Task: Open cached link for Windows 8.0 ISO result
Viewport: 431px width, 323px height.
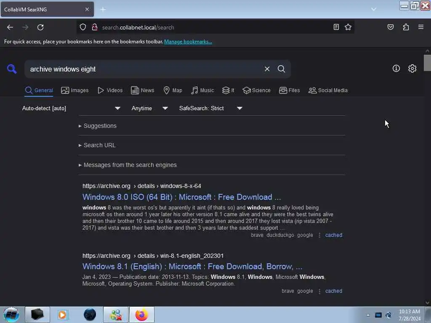Action: [x=334, y=235]
